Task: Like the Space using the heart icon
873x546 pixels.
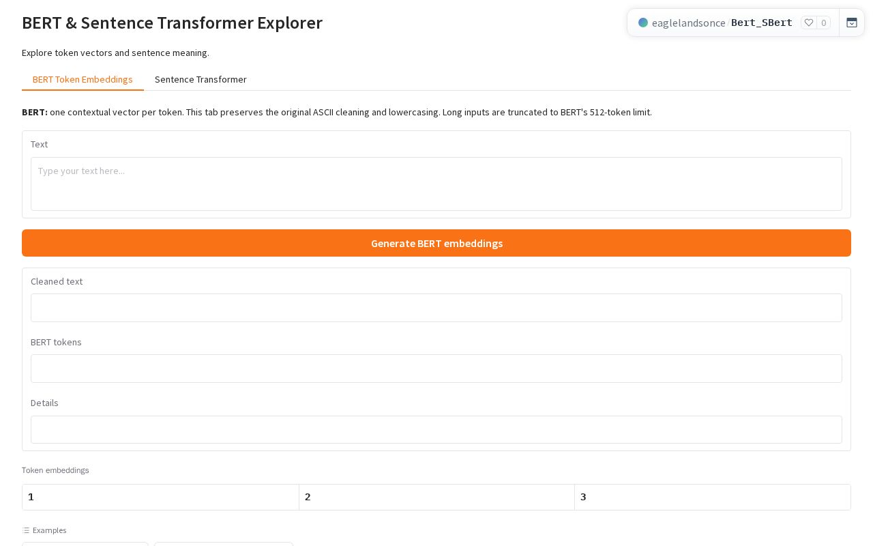Action: coord(809,23)
